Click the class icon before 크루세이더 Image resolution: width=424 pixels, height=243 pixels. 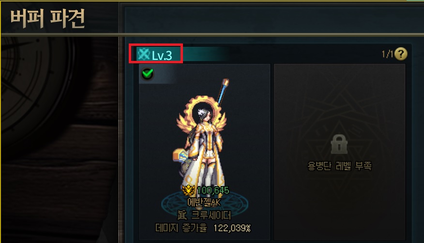pos(182,215)
